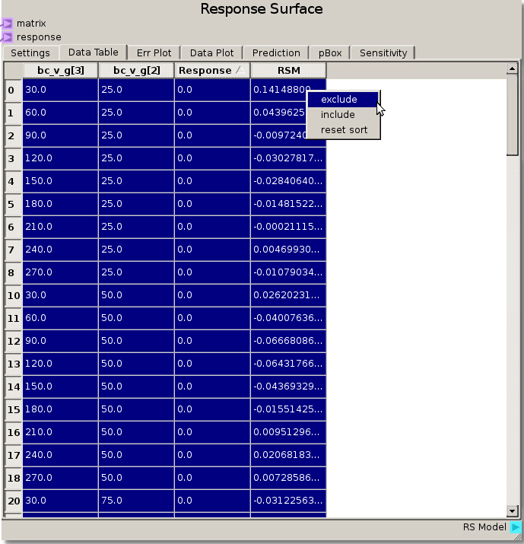Screen dimensions: 524x544
Task: Click the sort indicator on Response column
Action: [x=238, y=70]
